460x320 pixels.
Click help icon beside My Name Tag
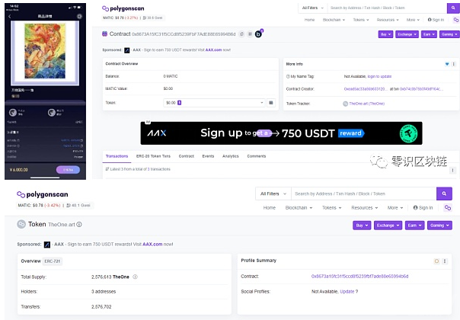(288, 76)
